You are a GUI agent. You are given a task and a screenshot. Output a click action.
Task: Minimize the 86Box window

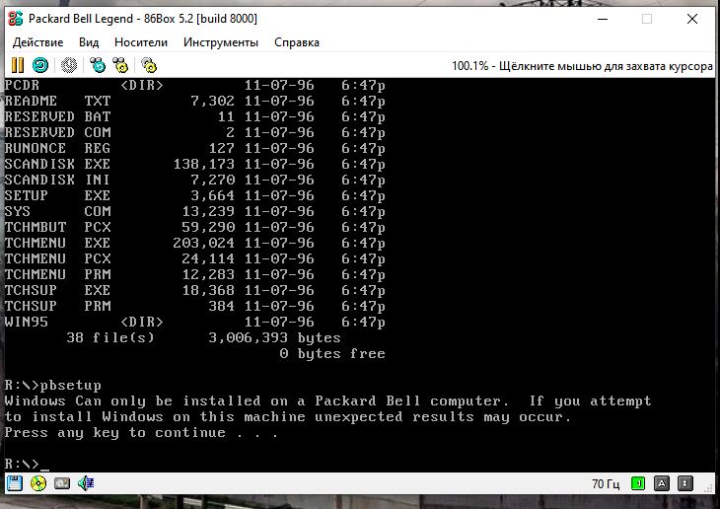tap(603, 19)
